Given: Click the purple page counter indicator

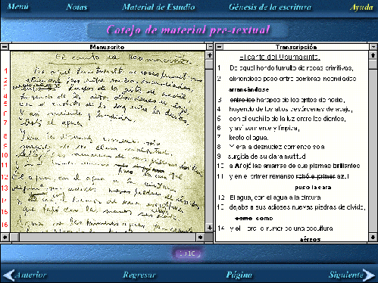Looking at the screenshot, I should pos(187,253).
